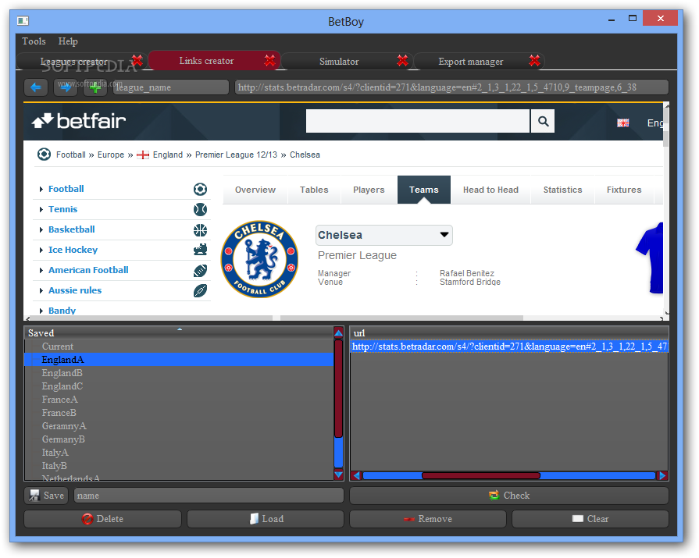Click the England flag in breadcrumb
This screenshot has width=699, height=558.
pyautogui.click(x=143, y=155)
